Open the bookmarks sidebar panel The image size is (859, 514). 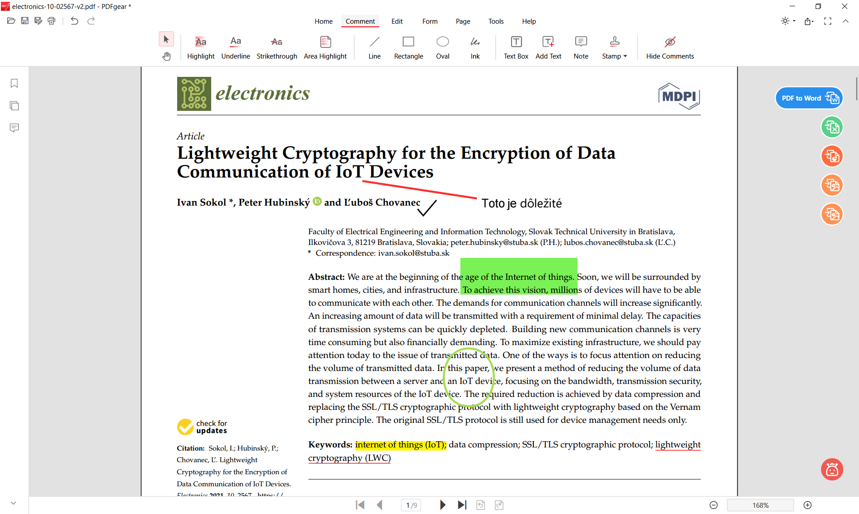(14, 84)
